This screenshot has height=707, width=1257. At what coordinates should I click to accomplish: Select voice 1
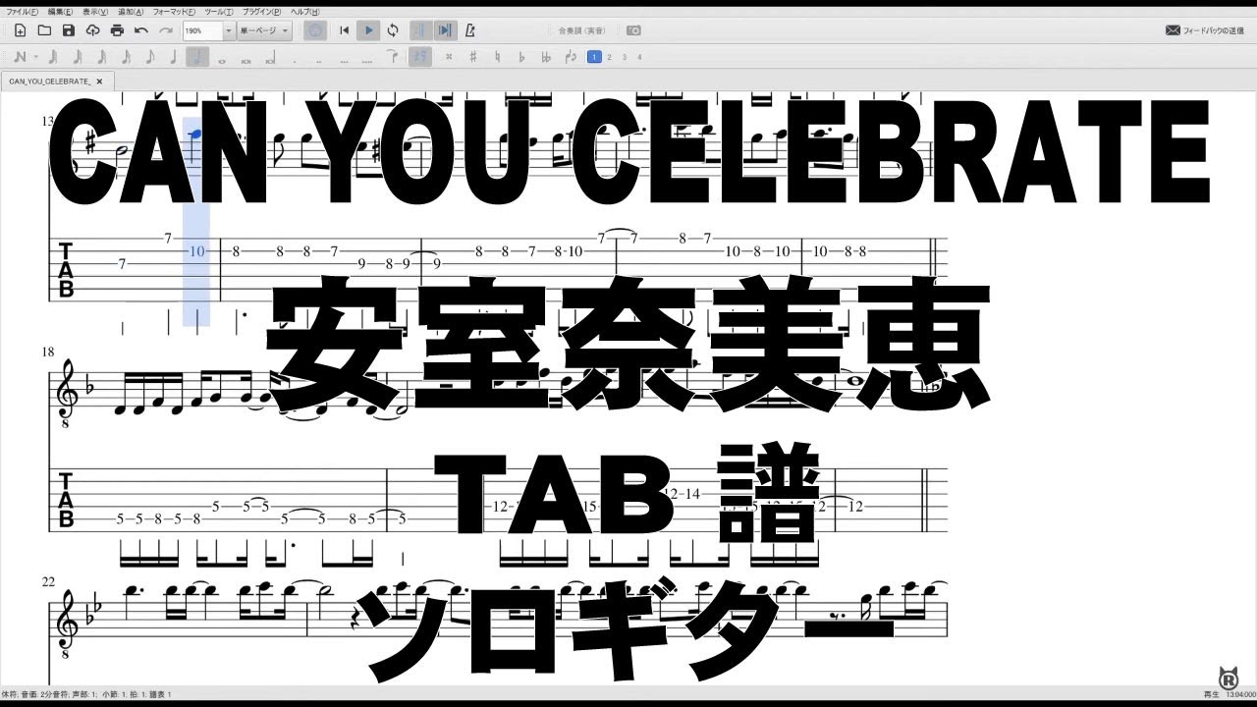[x=594, y=57]
